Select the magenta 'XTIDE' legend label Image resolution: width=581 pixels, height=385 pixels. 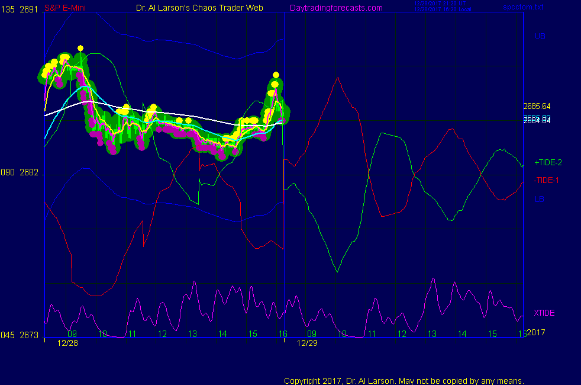click(x=544, y=313)
